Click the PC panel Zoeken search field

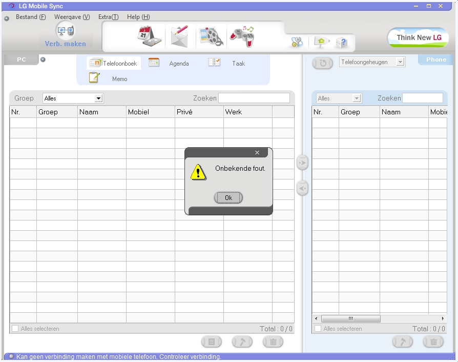[254, 98]
